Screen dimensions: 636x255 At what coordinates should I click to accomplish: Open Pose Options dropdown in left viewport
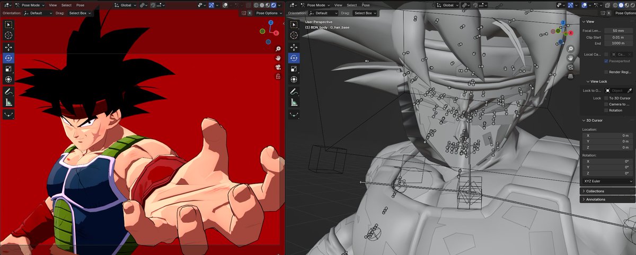pos(269,13)
